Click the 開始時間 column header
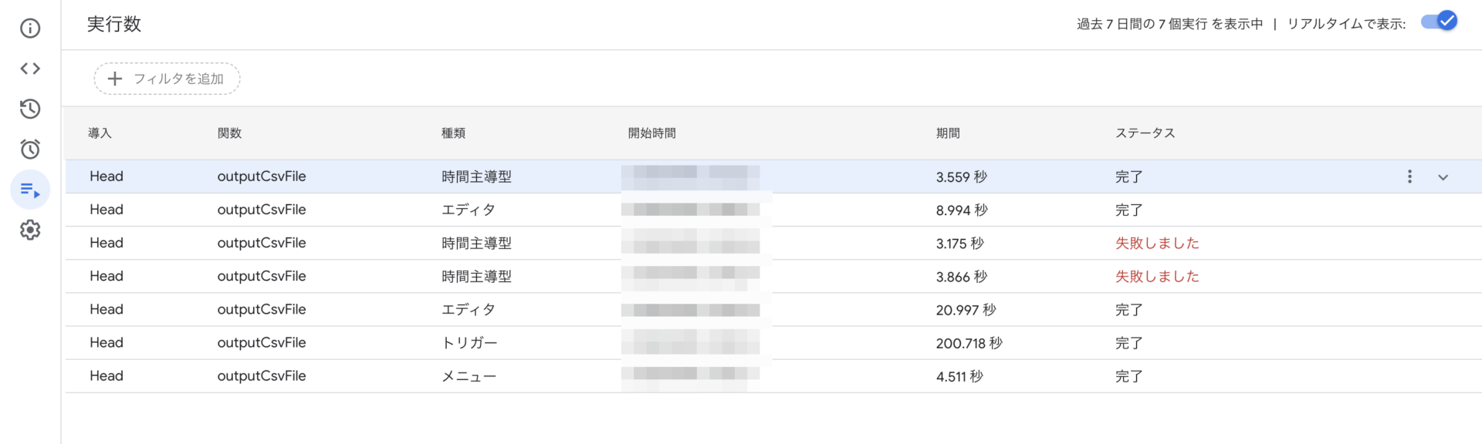This screenshot has height=444, width=1482. pyautogui.click(x=651, y=133)
